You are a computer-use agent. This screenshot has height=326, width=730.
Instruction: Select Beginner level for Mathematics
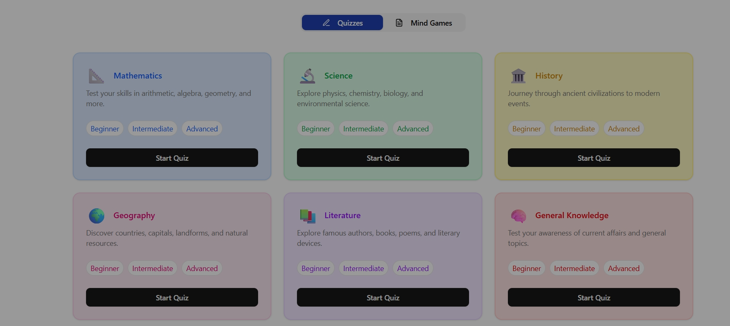[105, 128]
